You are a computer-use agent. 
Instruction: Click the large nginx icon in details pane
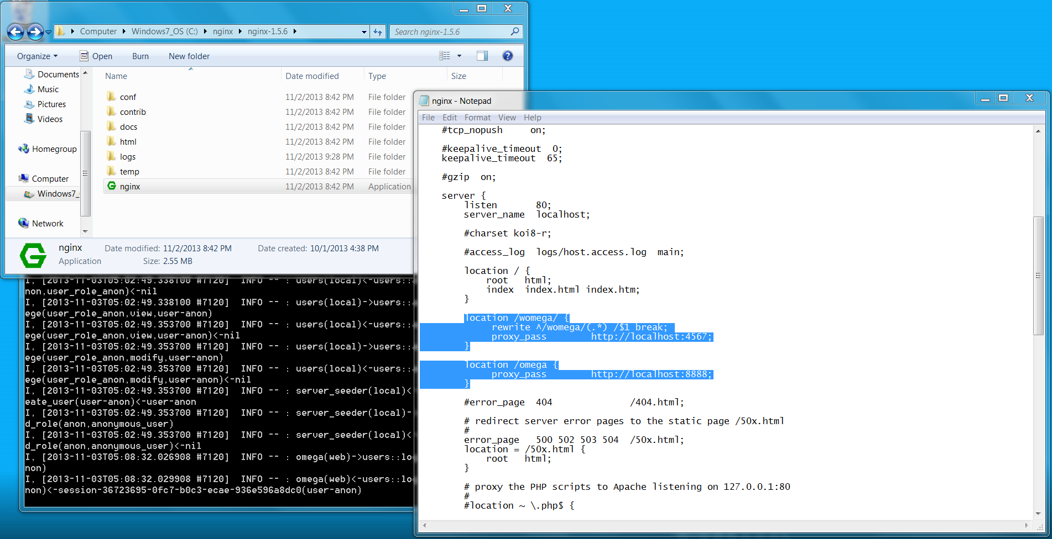point(33,256)
